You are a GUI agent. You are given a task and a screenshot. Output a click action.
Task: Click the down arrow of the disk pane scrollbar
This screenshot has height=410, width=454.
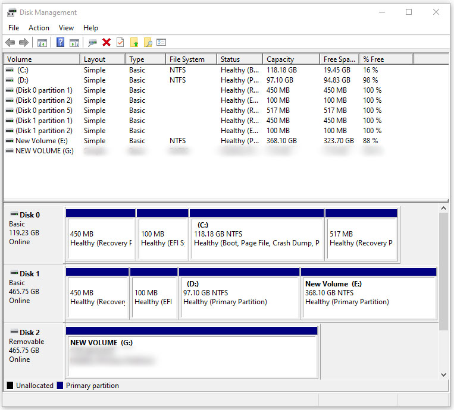point(443,375)
